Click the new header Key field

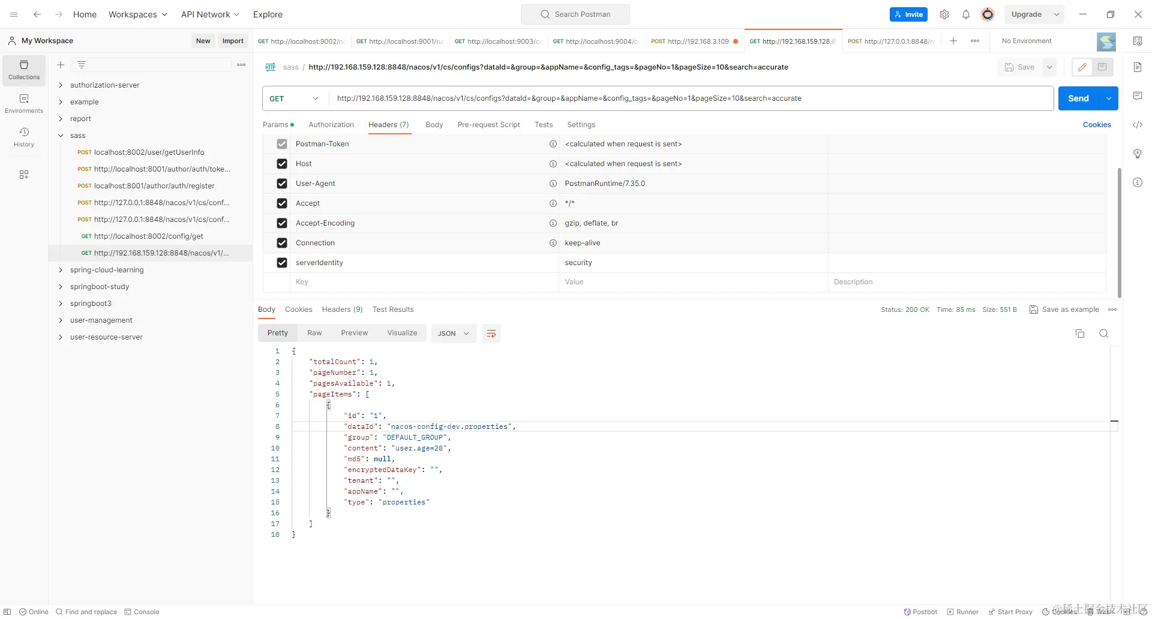[x=425, y=282]
